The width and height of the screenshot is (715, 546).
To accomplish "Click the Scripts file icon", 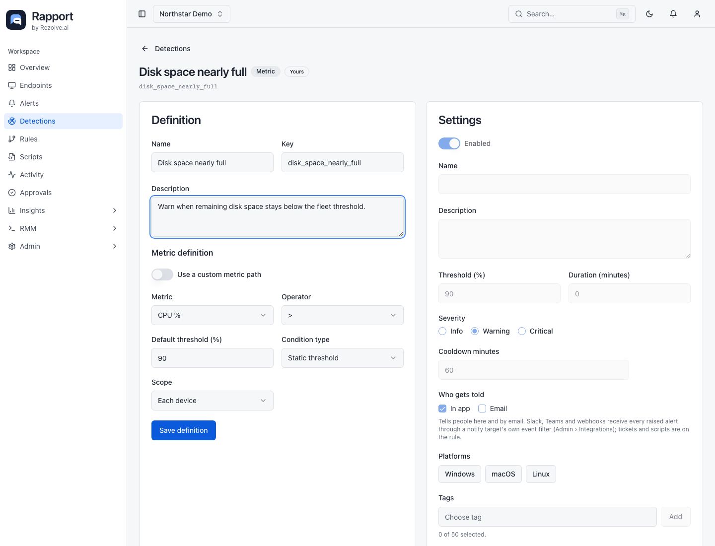I will point(12,157).
